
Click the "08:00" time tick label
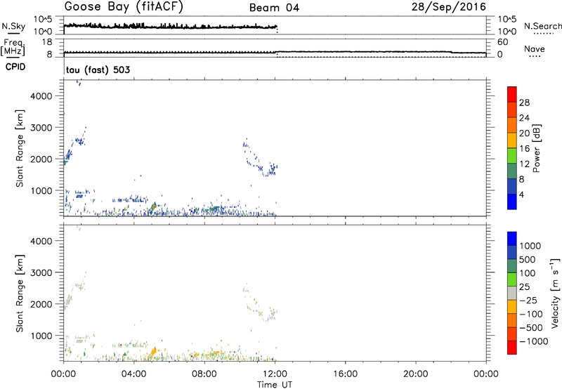[x=204, y=374]
